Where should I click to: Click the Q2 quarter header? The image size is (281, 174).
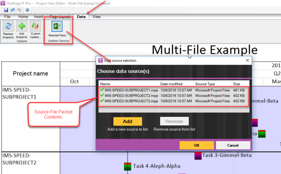click(x=277, y=74)
